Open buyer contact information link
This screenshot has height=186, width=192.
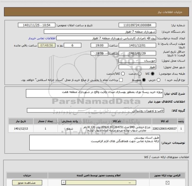point(42,38)
